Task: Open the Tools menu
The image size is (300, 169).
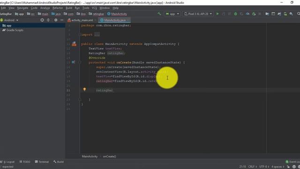Action: [86, 8]
